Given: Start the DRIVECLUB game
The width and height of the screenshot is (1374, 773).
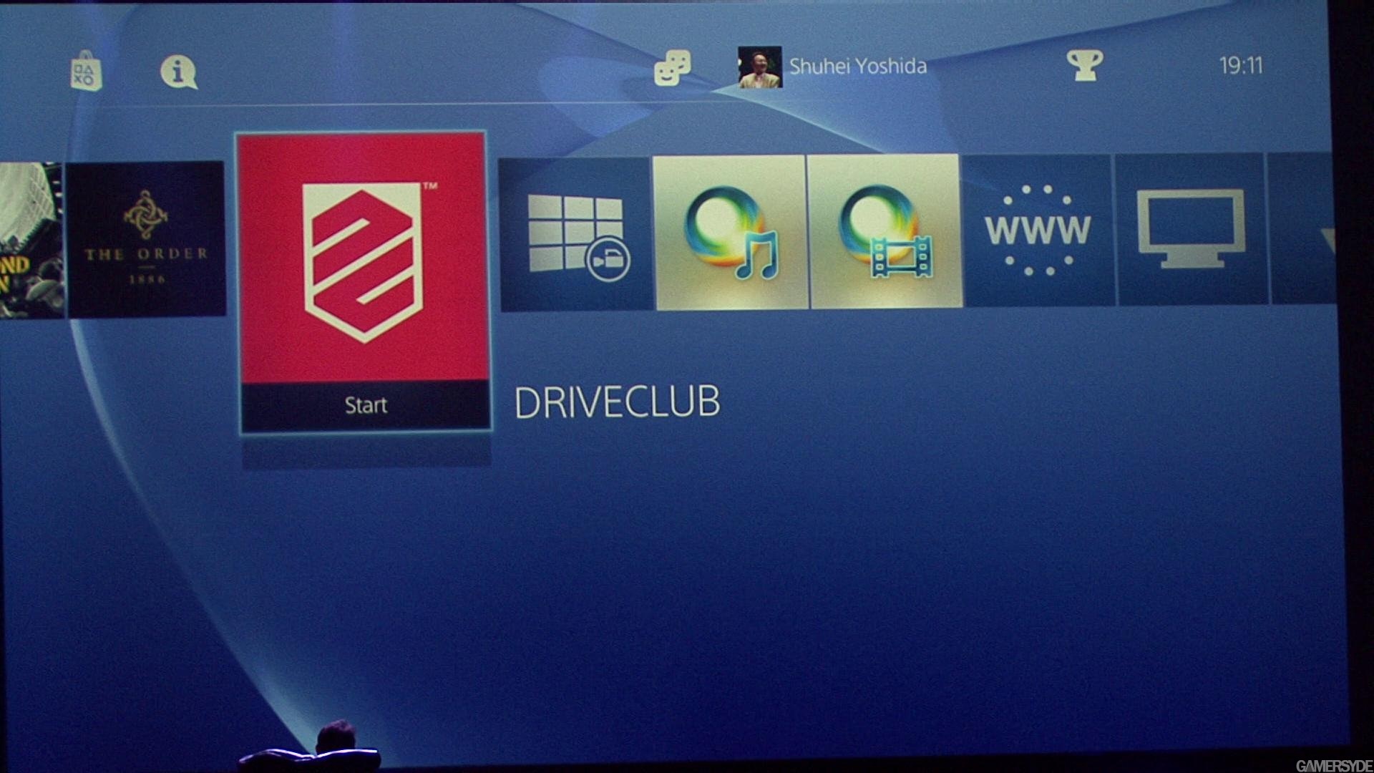Looking at the screenshot, I should (366, 406).
